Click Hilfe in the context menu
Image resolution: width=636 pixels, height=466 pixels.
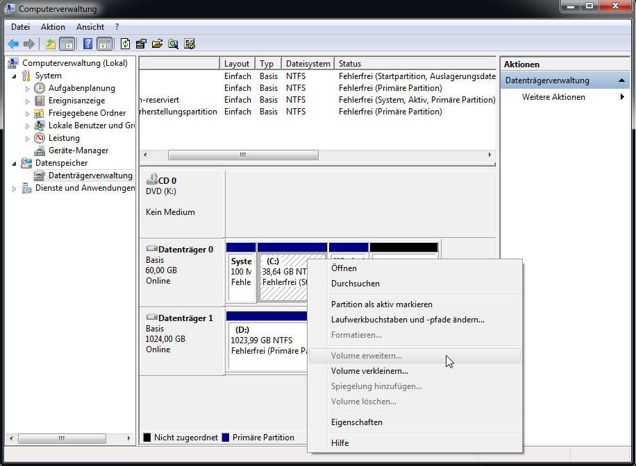tap(415, 443)
